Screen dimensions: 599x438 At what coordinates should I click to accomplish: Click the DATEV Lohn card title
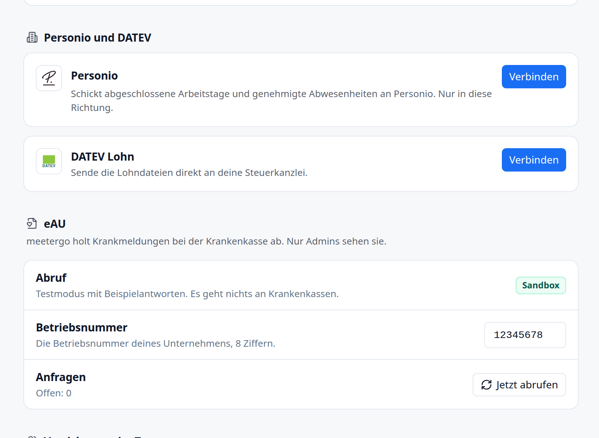103,157
